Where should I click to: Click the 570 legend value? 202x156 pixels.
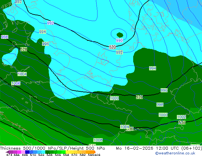tap(74, 155)
